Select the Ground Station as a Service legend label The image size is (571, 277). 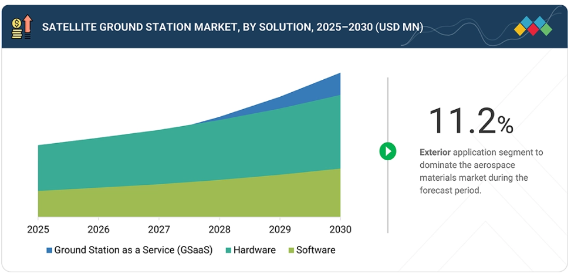133,250
